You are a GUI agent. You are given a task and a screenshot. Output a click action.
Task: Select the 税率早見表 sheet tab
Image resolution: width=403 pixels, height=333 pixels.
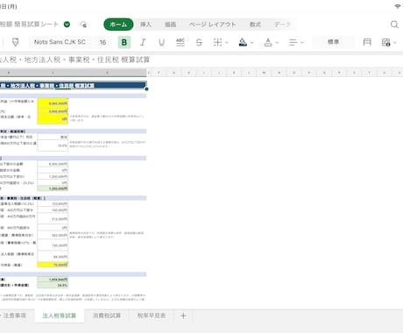tap(152, 315)
